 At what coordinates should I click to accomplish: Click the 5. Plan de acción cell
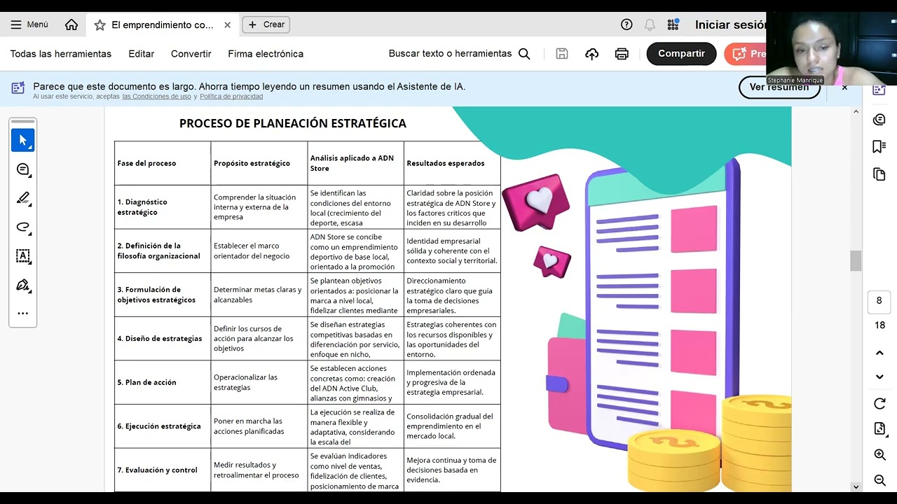coord(163,382)
